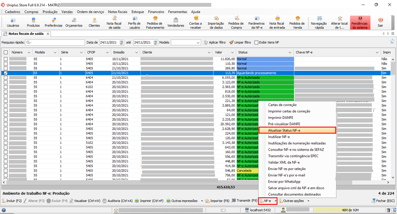This screenshot has width=397, height=214.
Task: Open Preferências from the toolbar
Action: [x=53, y=23]
